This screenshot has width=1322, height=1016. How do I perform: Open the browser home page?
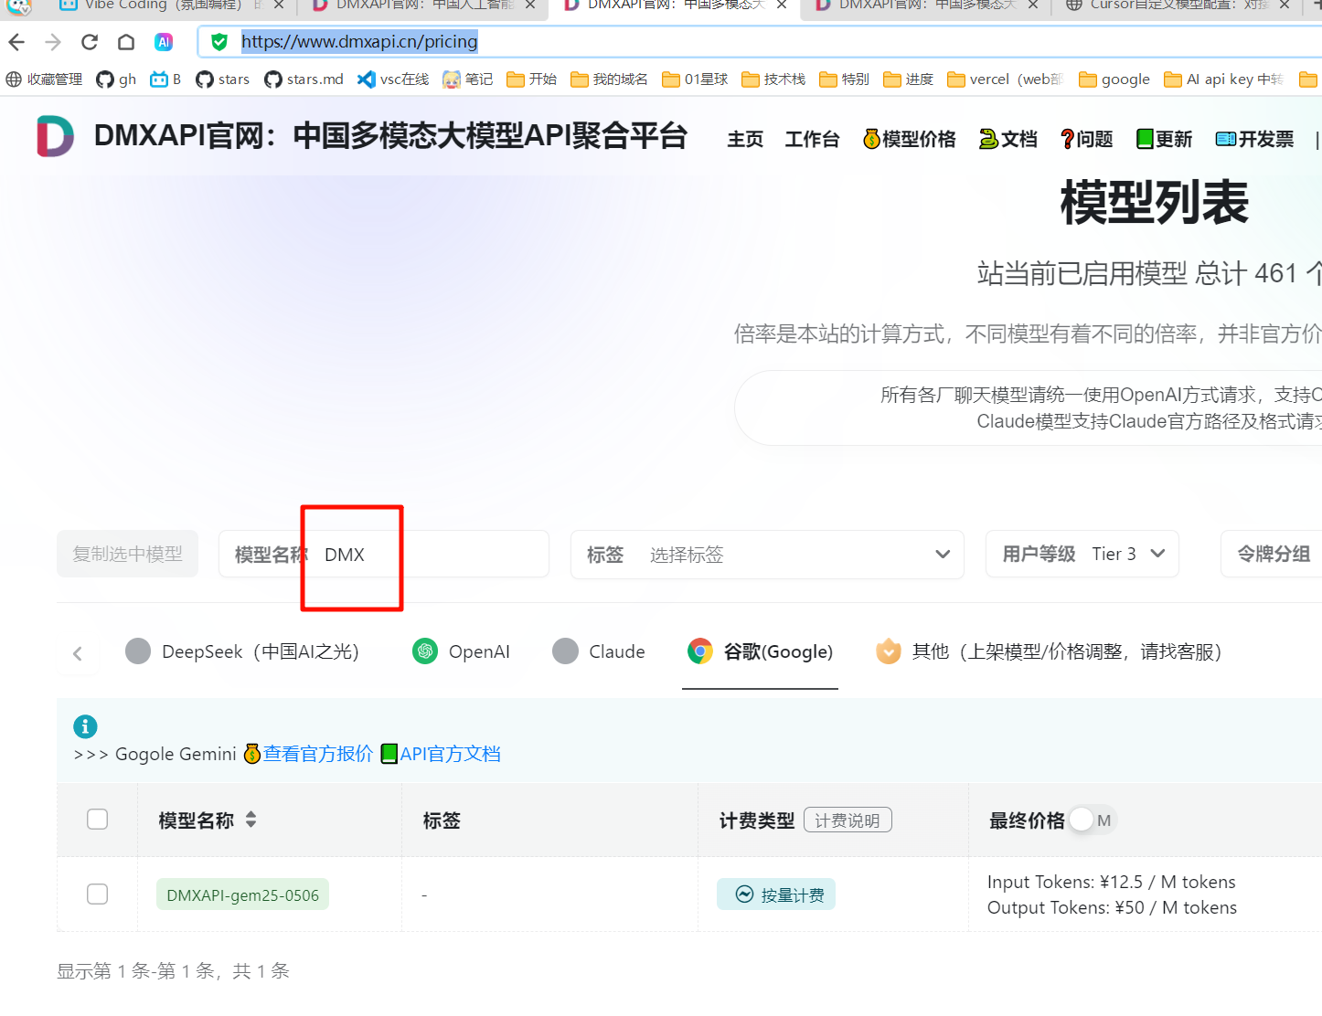(126, 42)
